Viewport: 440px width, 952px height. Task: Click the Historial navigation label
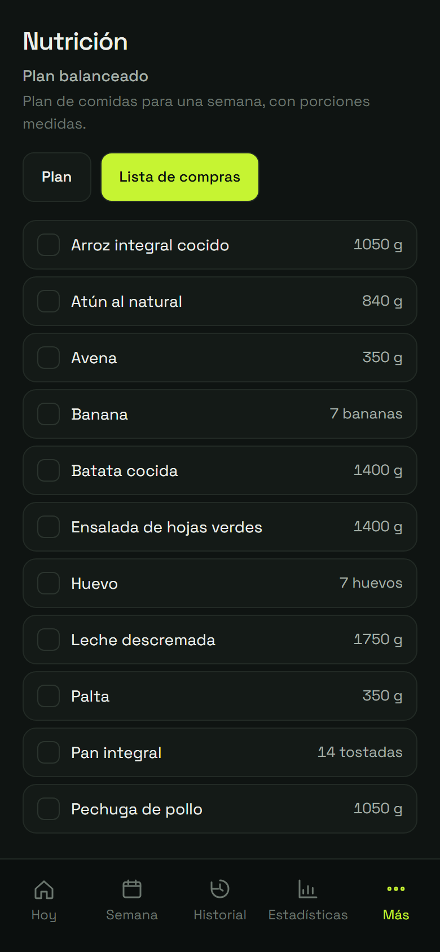(220, 915)
